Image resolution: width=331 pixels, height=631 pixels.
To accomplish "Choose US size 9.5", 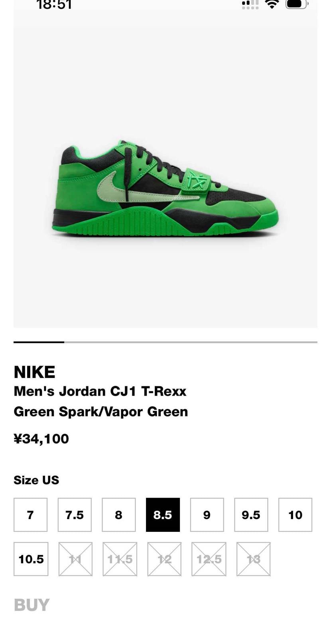I will (251, 515).
